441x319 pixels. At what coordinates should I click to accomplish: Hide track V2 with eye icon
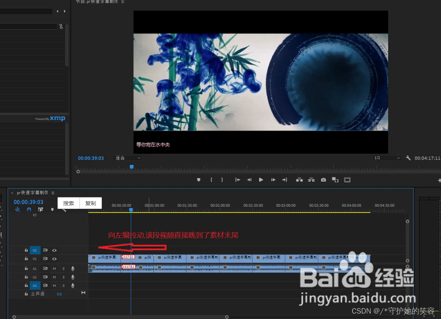54,250
